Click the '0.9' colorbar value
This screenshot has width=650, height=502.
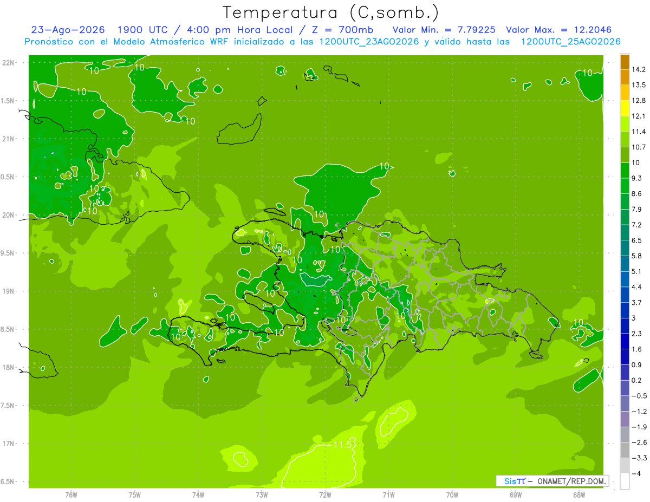(637, 364)
